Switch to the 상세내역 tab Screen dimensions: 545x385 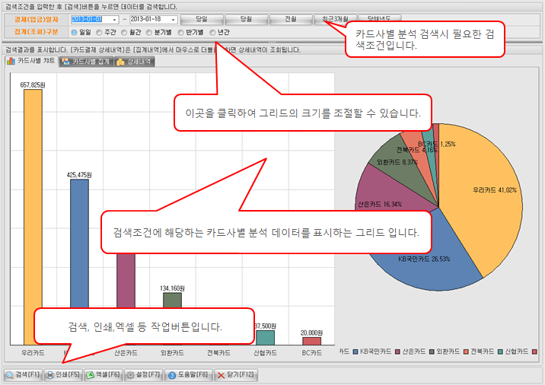(134, 62)
